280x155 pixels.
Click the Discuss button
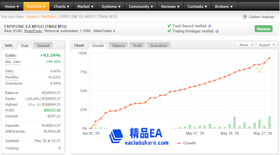tap(263, 29)
